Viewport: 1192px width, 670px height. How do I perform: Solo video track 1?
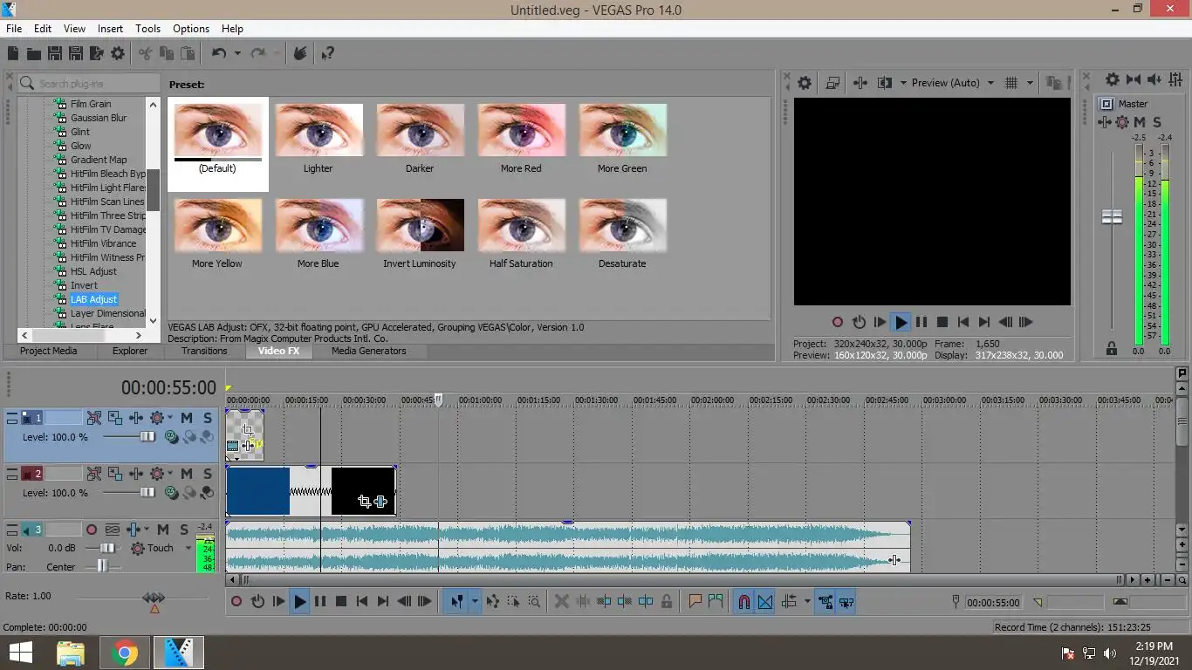coord(208,419)
